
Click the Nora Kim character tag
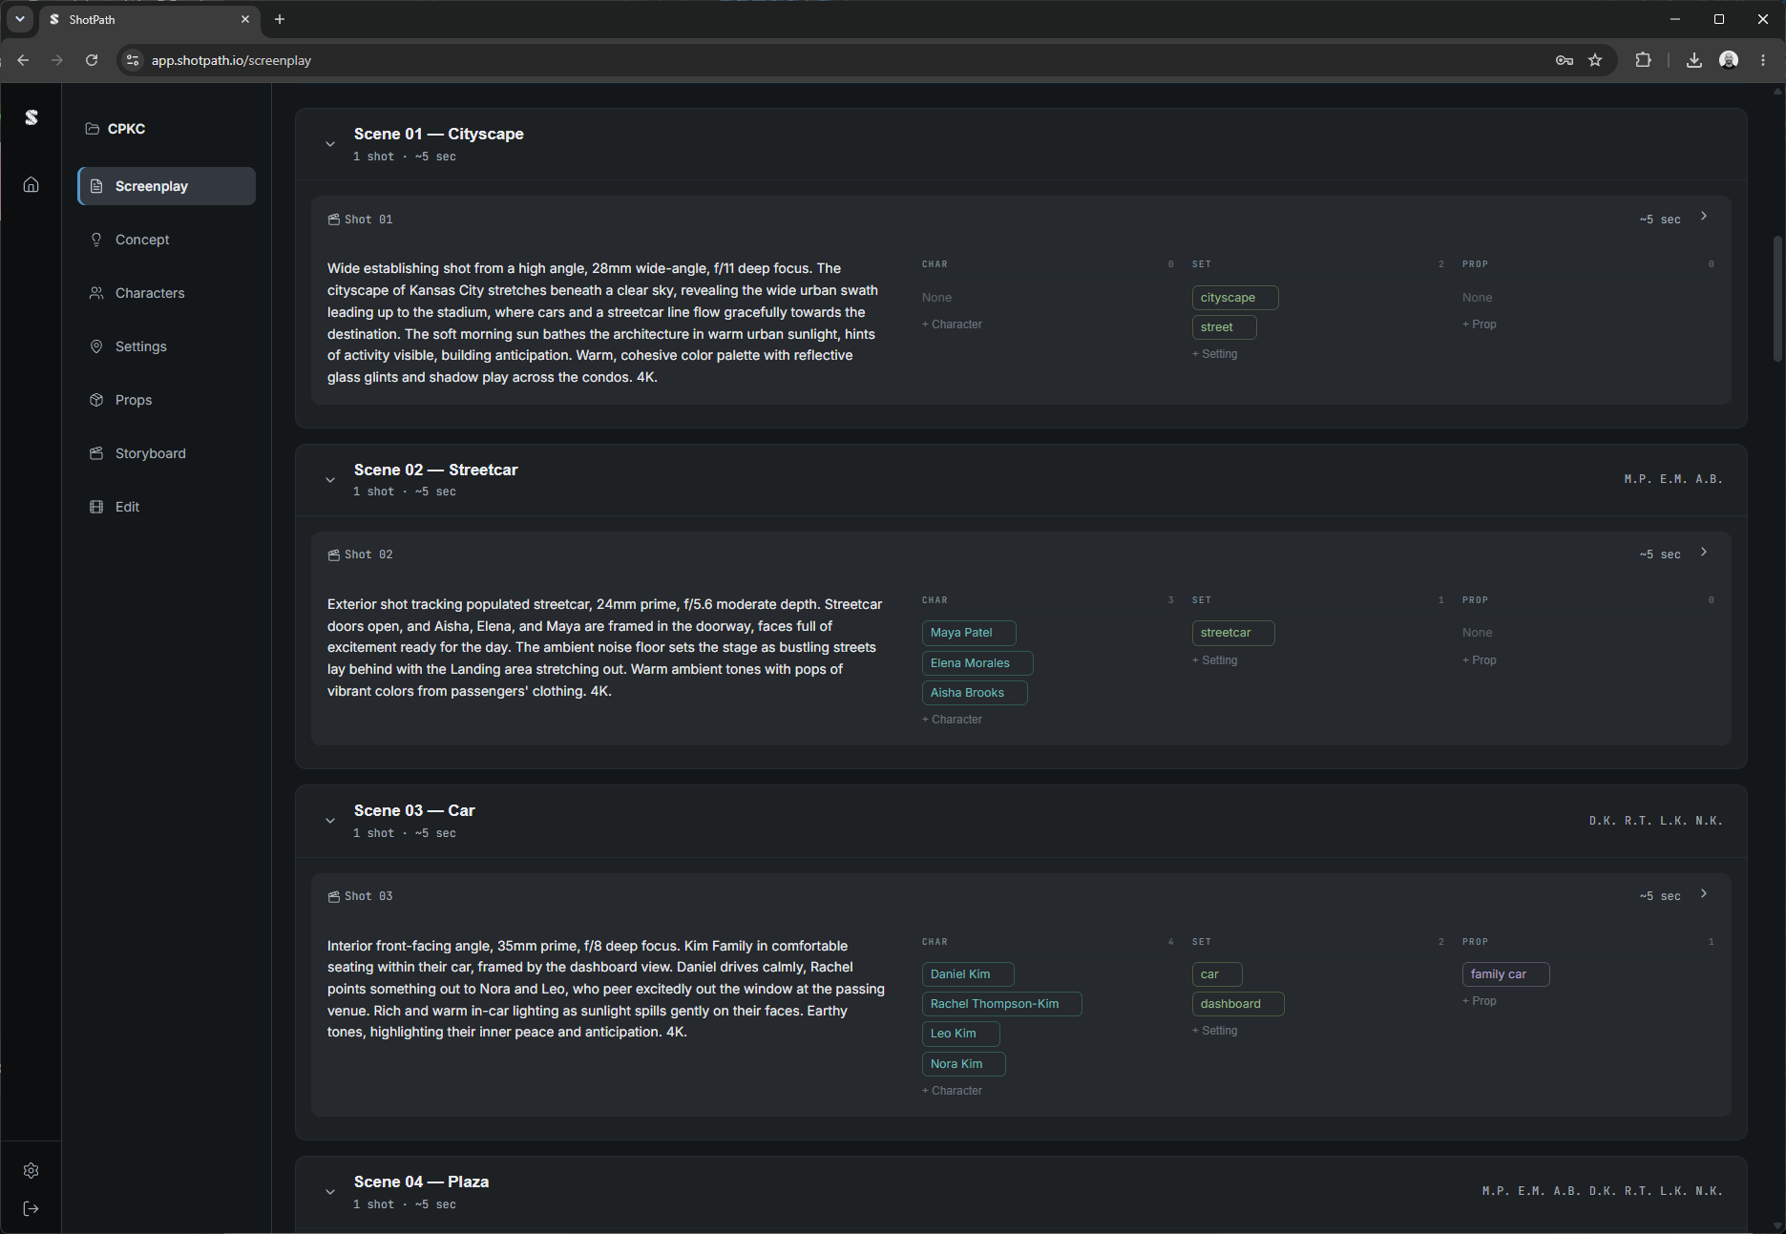tap(964, 1064)
